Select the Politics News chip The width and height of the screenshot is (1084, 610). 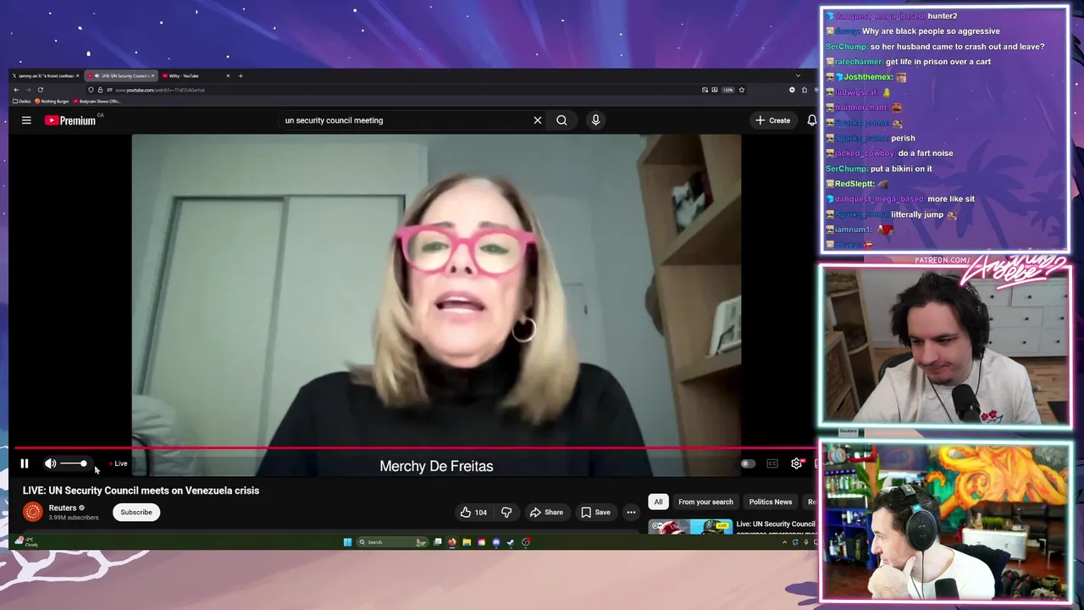coord(771,502)
